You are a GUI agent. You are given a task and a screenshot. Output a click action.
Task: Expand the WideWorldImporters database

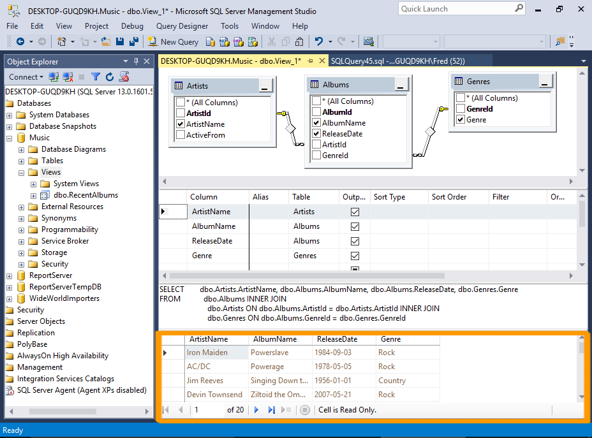(x=9, y=298)
